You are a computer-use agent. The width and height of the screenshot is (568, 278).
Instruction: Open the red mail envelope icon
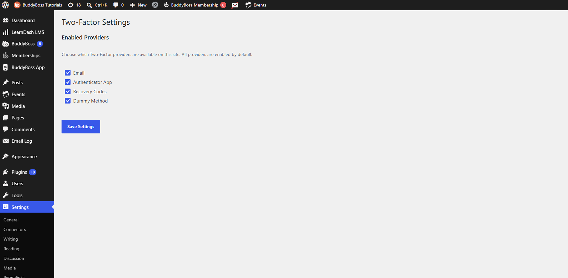tap(235, 5)
